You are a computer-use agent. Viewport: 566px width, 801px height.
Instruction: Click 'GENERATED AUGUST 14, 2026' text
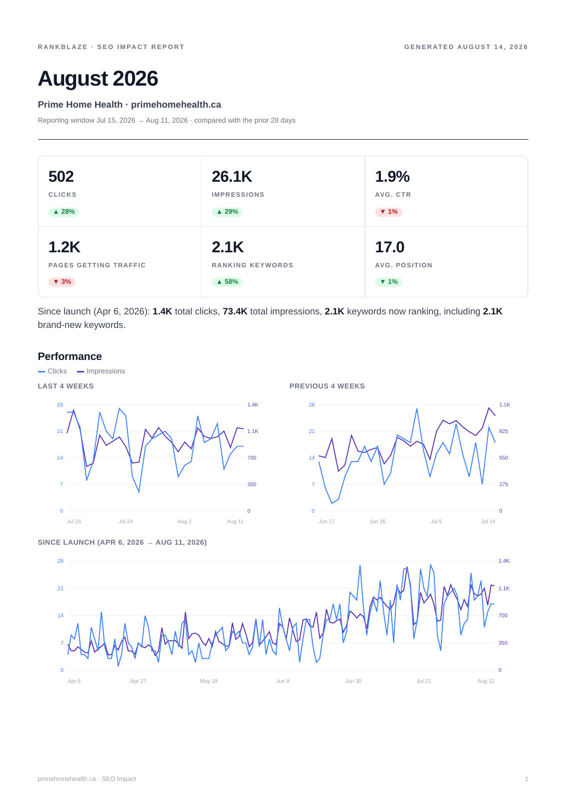466,47
